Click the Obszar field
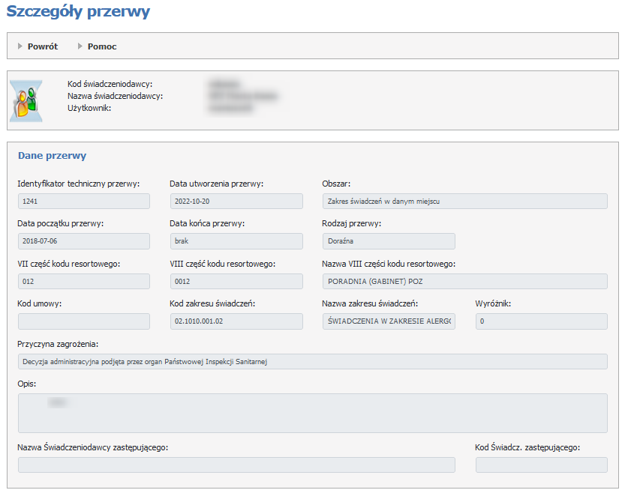The width and height of the screenshot is (625, 496). [464, 201]
